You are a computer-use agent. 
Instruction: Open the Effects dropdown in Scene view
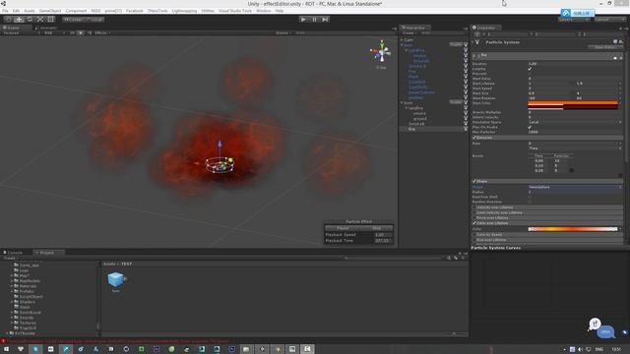(102, 32)
